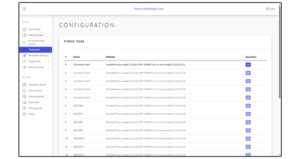Click the CONFIGURATION page title
The width and height of the screenshot is (301, 159).
pyautogui.click(x=87, y=25)
